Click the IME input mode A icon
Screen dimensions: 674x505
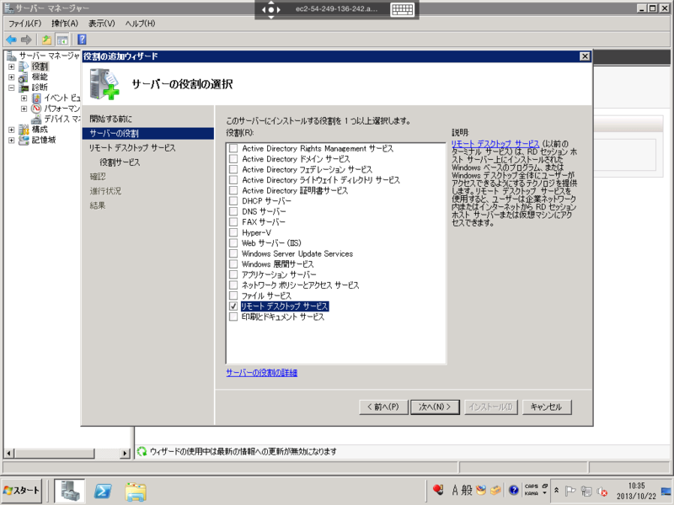pyautogui.click(x=455, y=490)
